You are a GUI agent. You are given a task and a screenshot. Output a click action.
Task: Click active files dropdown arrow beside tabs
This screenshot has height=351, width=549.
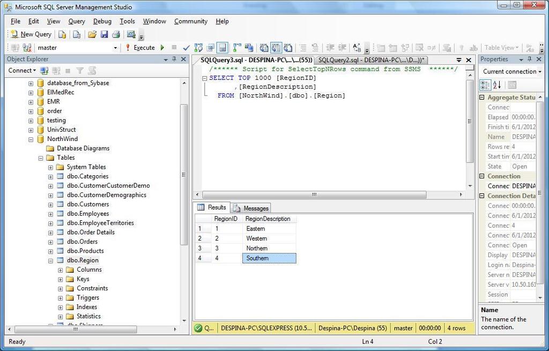tap(459, 60)
